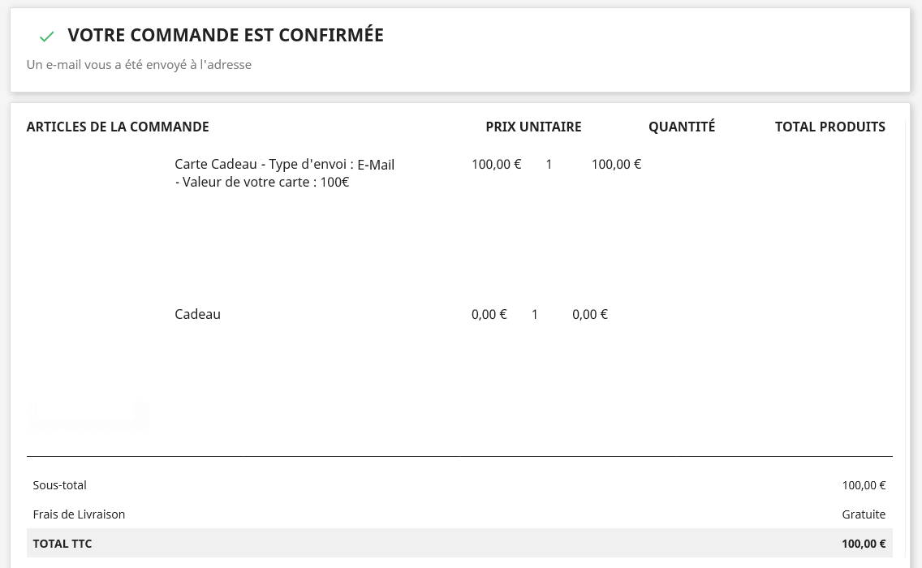Click the 'Votre commande est confirmée' heading
922x568 pixels.
coord(226,35)
